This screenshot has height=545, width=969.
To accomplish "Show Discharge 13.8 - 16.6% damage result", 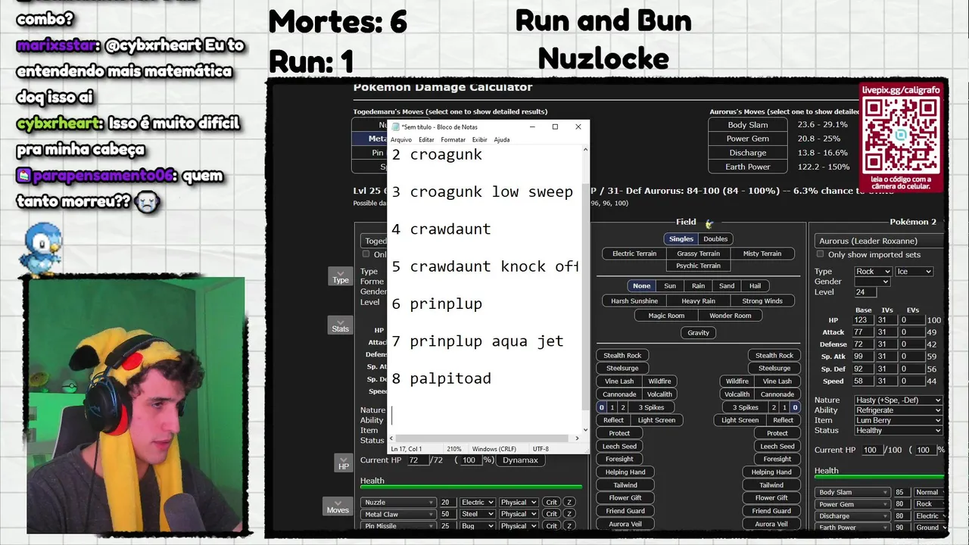I will coord(748,153).
